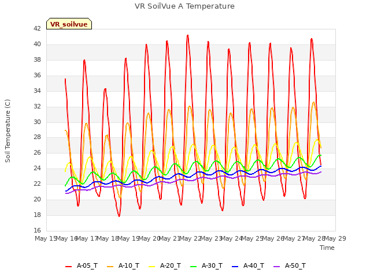The width and height of the screenshot is (370, 277).
Task: Click the May 15 x-axis tick label
Action: click(46, 238)
